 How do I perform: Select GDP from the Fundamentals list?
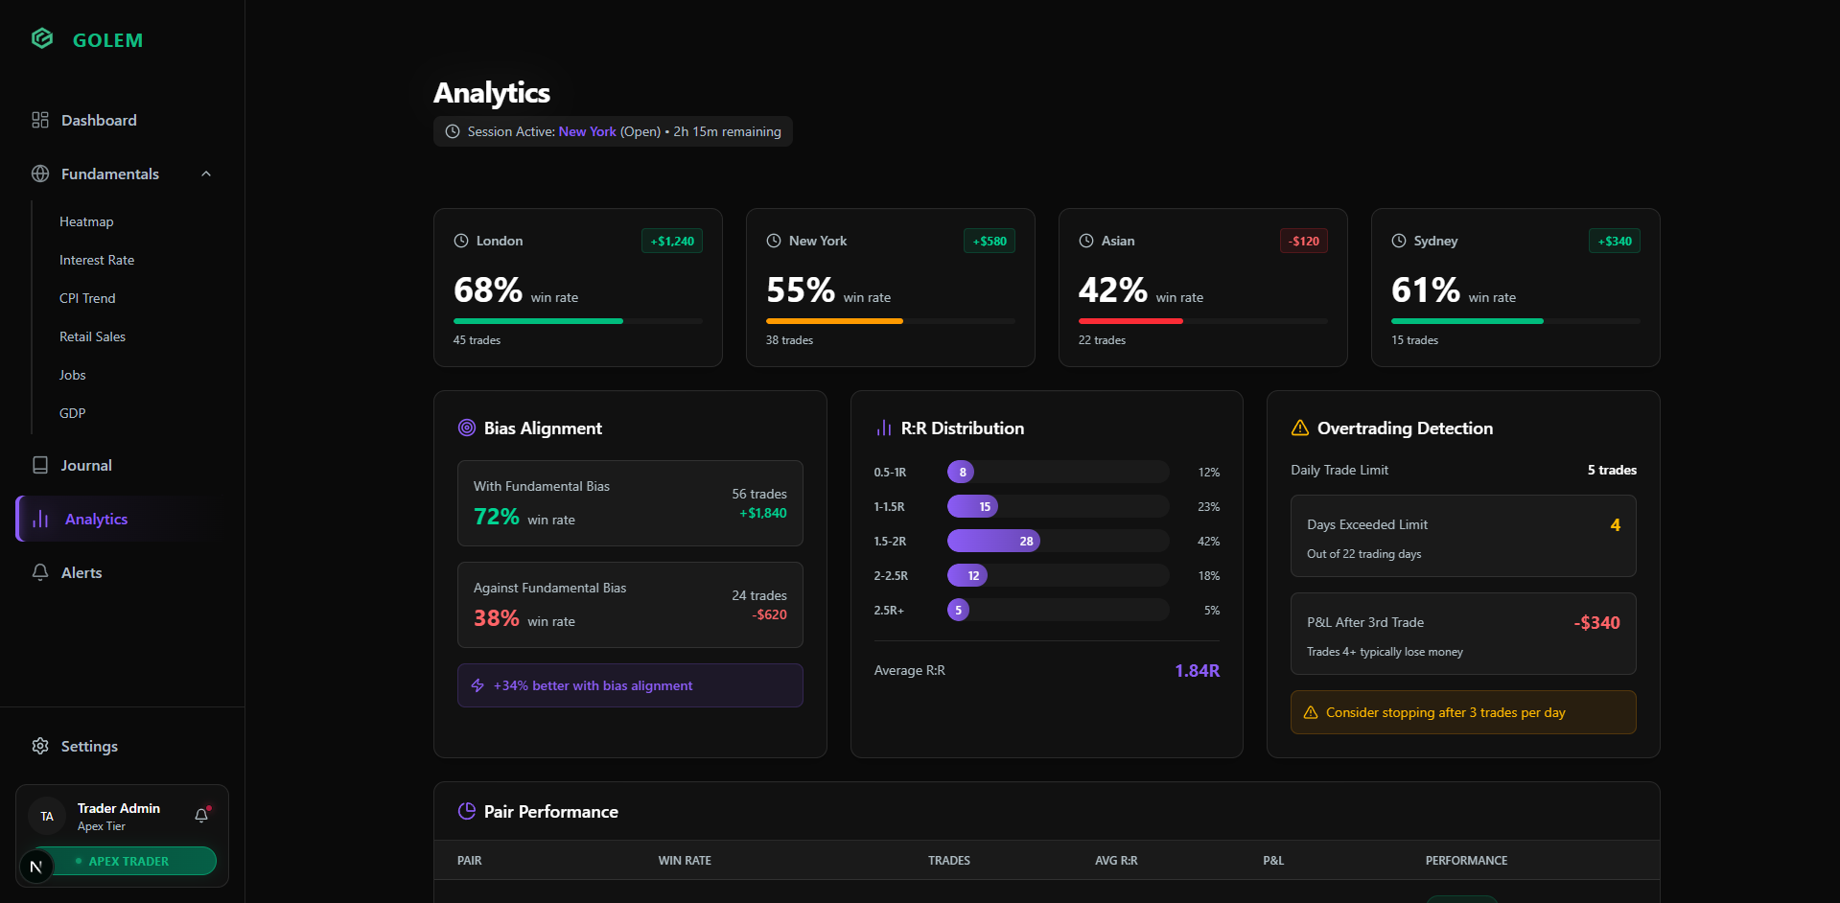pos(72,413)
